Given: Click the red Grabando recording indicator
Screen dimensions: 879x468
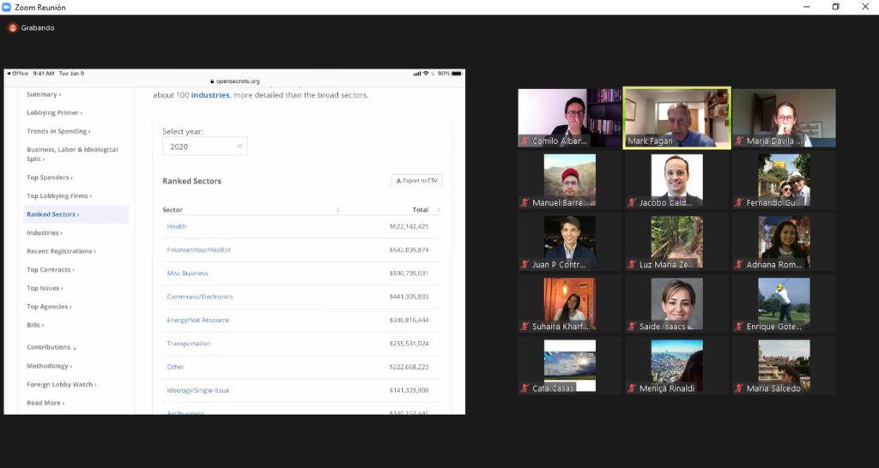Looking at the screenshot, I should click(x=13, y=28).
